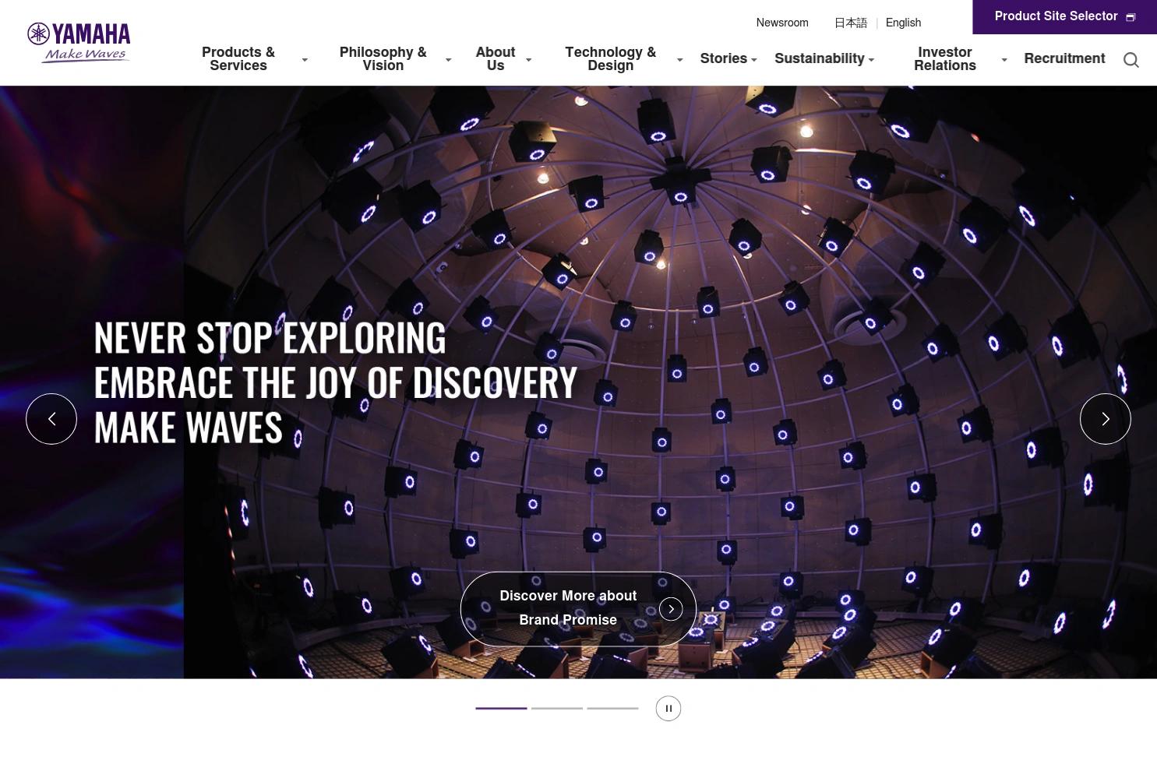This screenshot has width=1157, height=771.
Task: Jump to the third slide indicator bar
Action: click(612, 709)
